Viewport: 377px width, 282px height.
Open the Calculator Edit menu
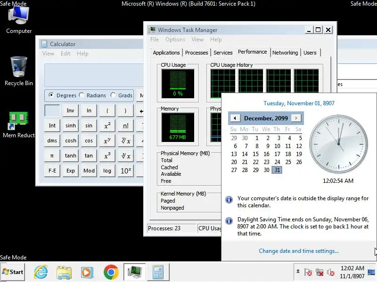66,54
